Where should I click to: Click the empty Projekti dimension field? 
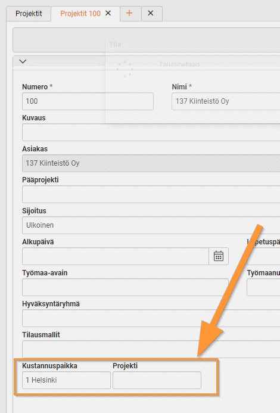click(157, 380)
